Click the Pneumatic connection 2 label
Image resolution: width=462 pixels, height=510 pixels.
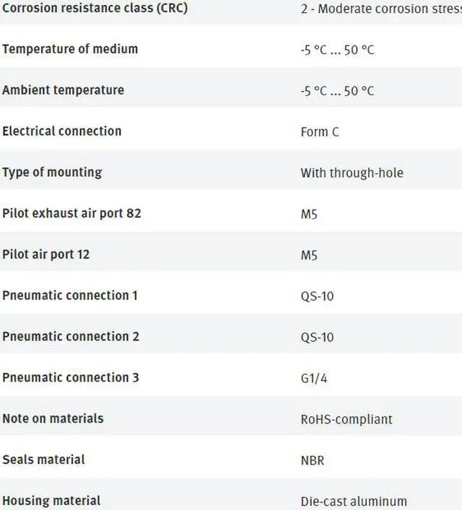[x=71, y=337]
